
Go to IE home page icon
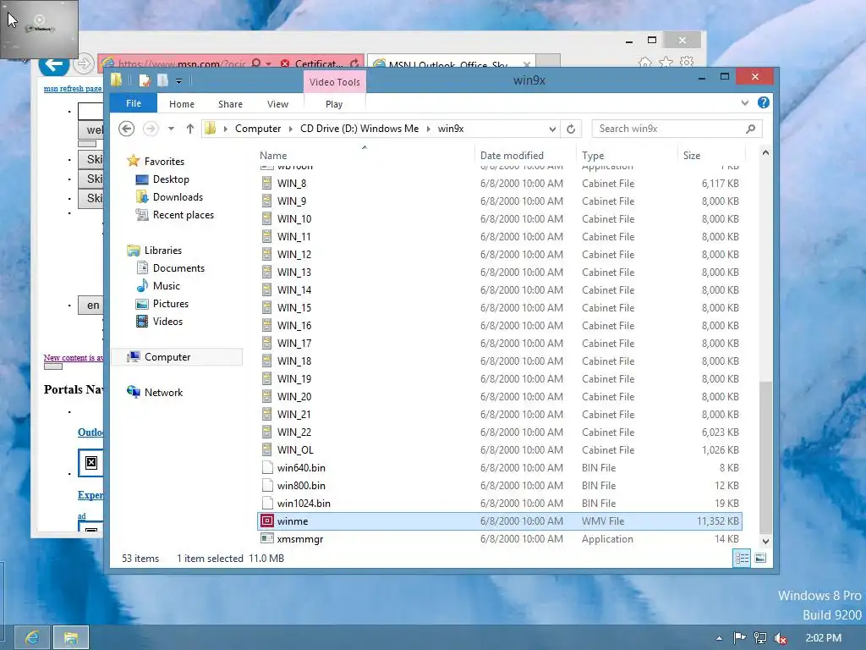pyautogui.click(x=644, y=62)
